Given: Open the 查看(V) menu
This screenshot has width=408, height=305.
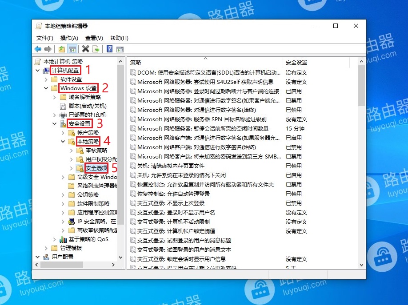Looking at the screenshot, I should (x=94, y=38).
